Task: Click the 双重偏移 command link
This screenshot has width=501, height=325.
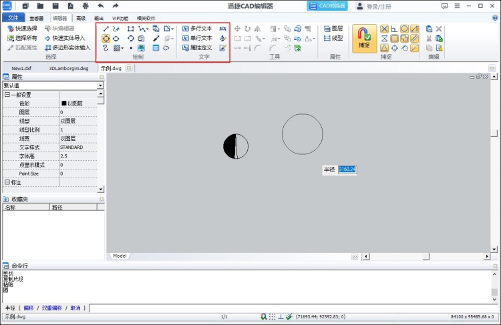Action: tap(51, 308)
